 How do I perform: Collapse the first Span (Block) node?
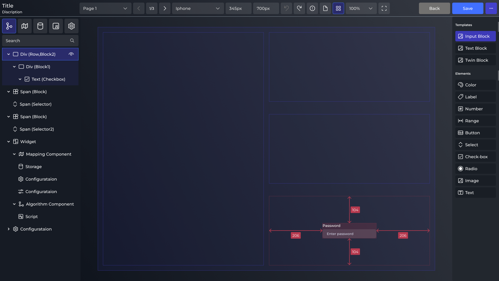[x=9, y=92]
